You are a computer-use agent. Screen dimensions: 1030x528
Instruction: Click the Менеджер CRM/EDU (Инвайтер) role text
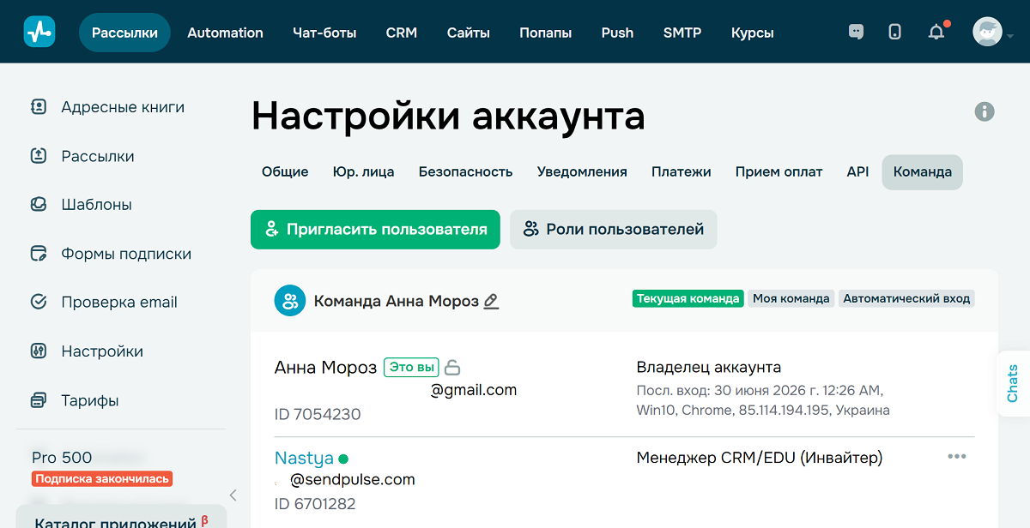(760, 458)
